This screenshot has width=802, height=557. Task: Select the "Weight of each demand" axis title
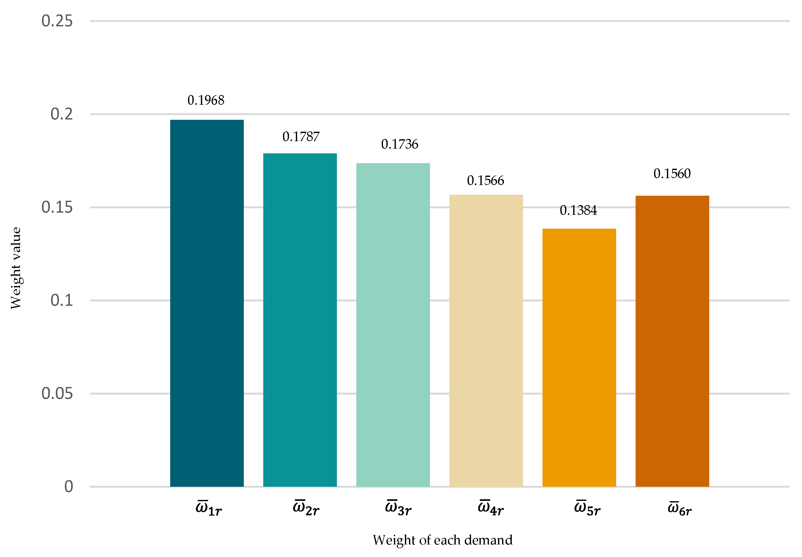point(443,540)
